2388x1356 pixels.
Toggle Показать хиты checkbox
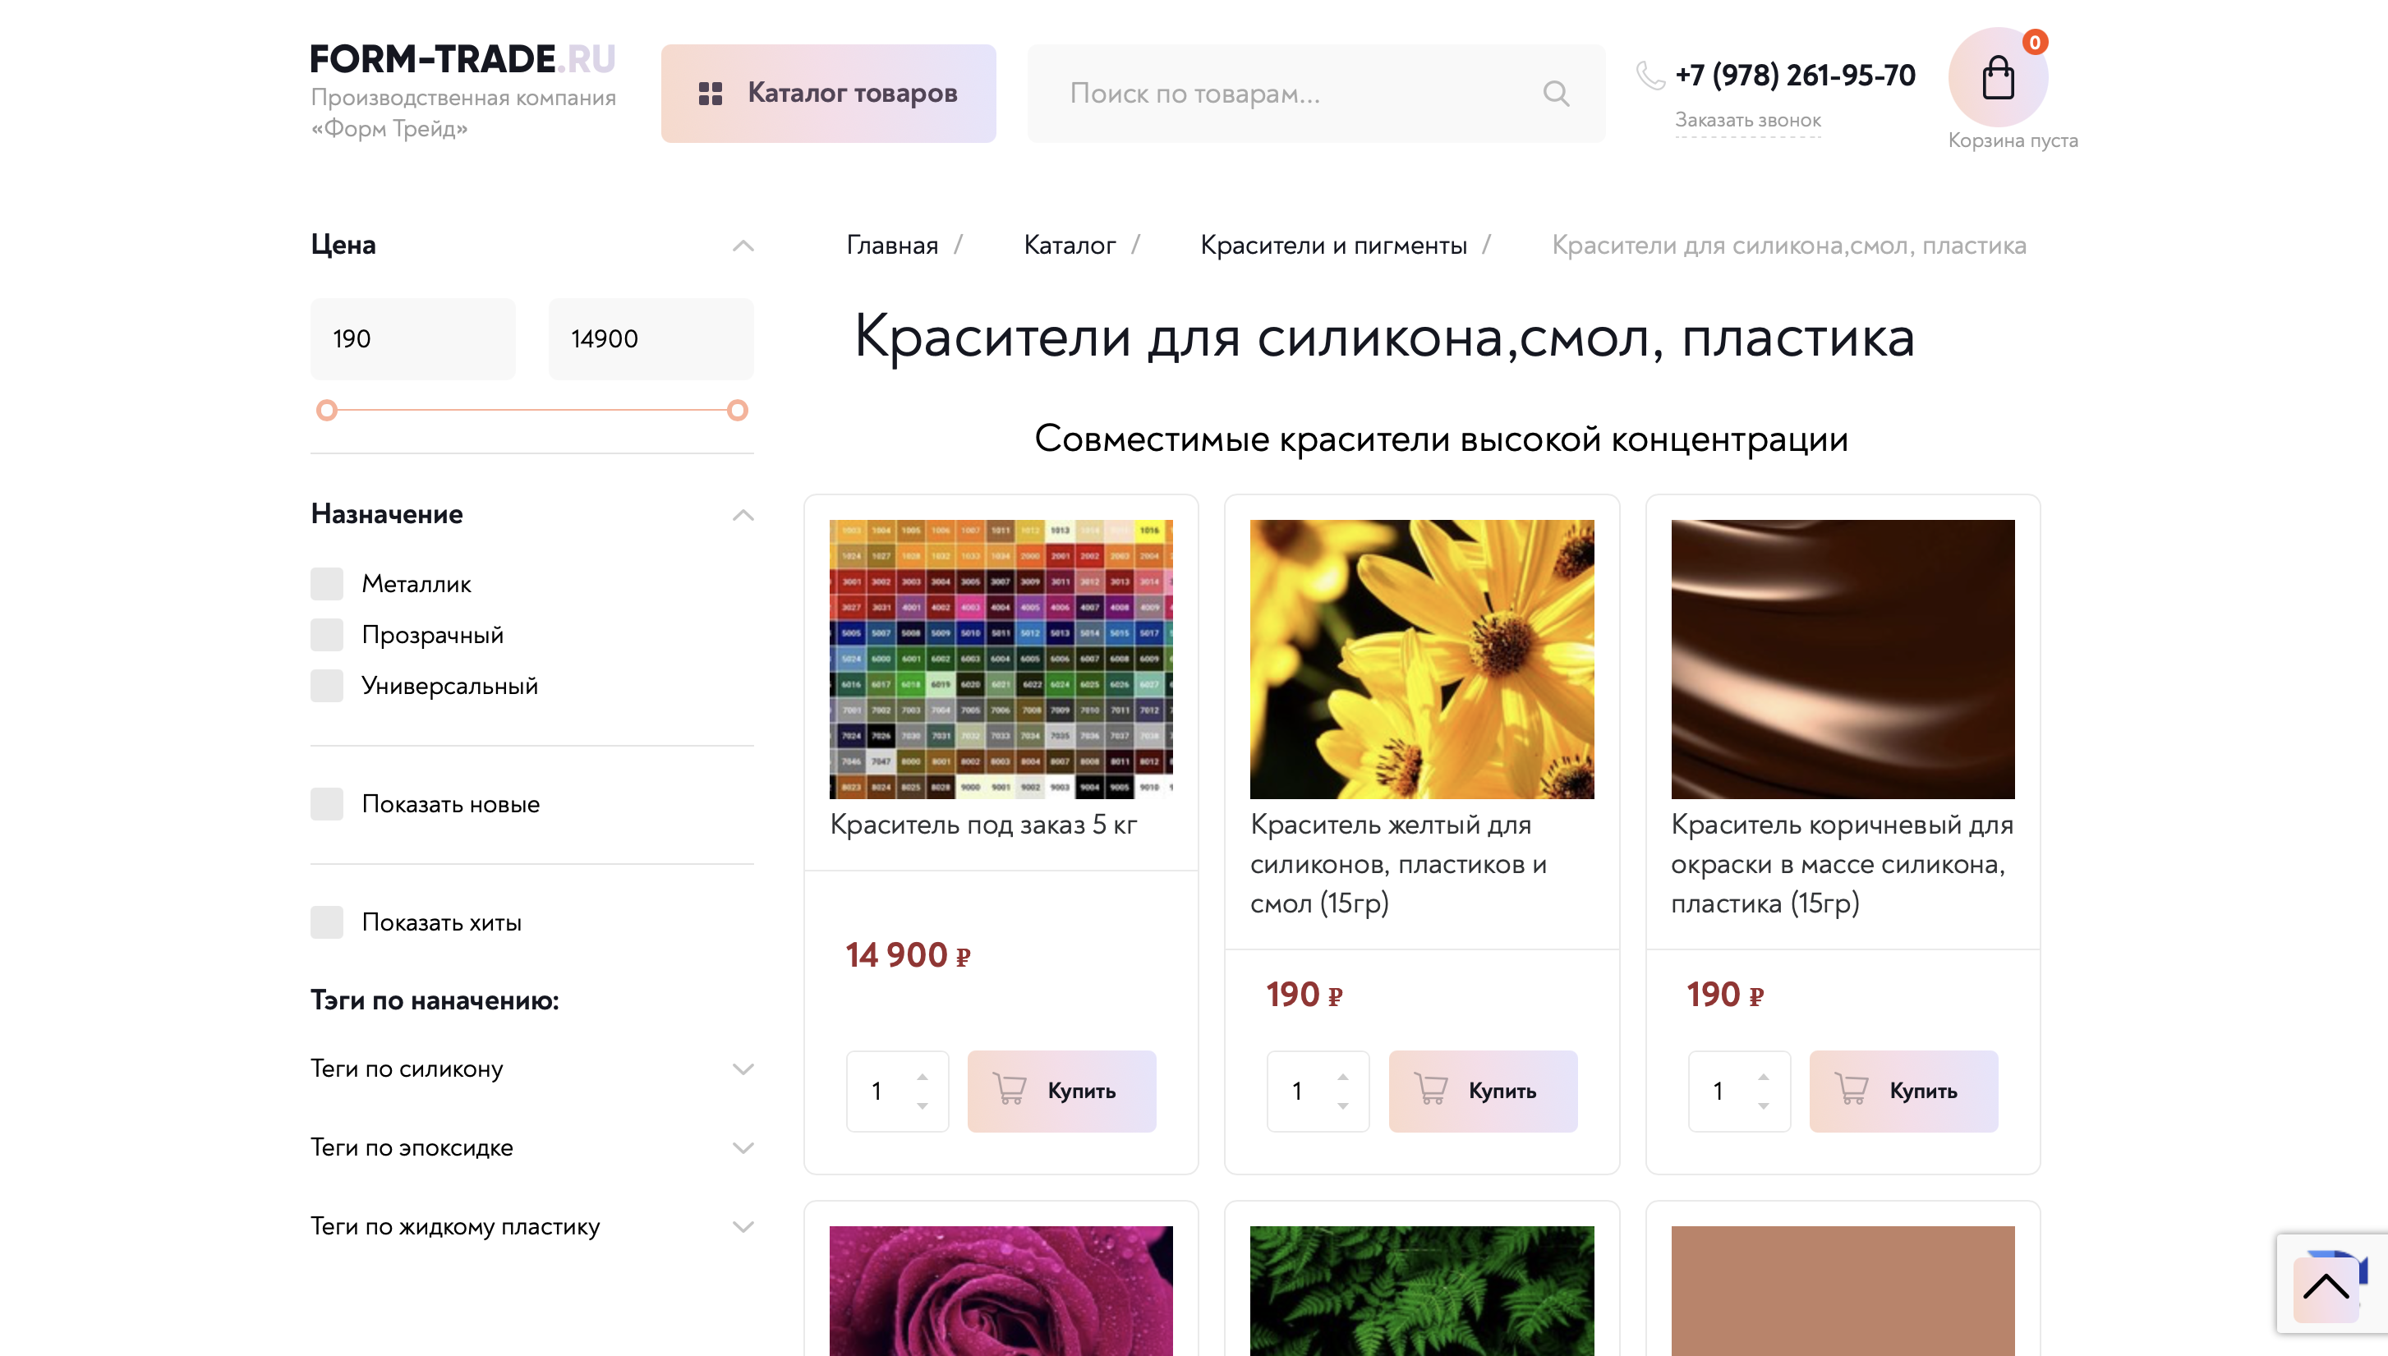[x=327, y=923]
